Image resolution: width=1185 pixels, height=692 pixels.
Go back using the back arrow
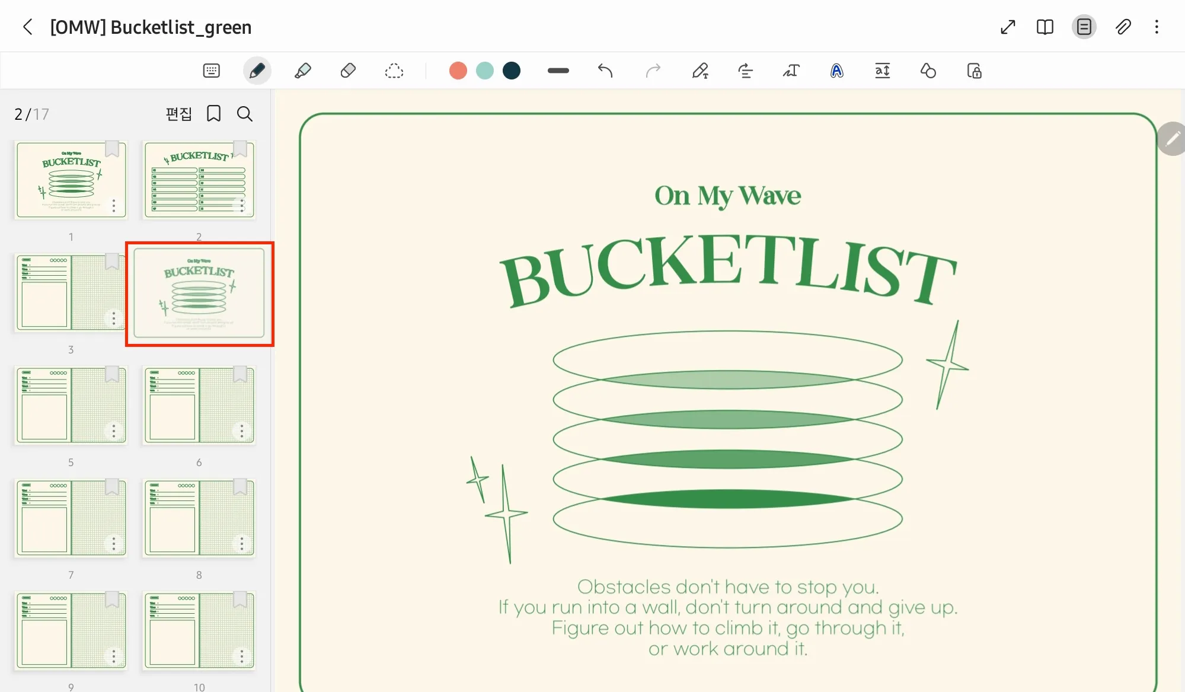(28, 27)
